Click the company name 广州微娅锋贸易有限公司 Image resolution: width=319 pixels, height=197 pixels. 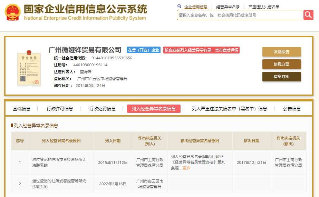(85, 50)
